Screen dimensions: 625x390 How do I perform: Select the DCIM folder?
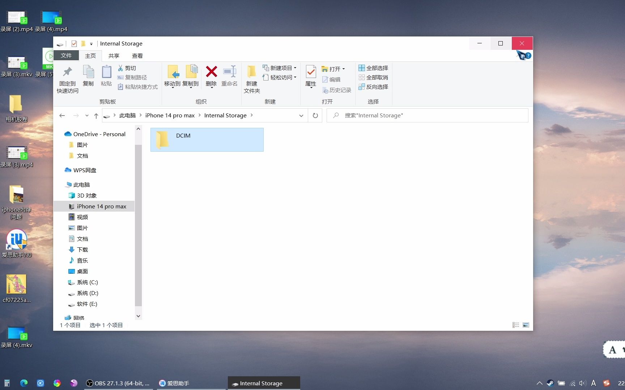pyautogui.click(x=207, y=140)
